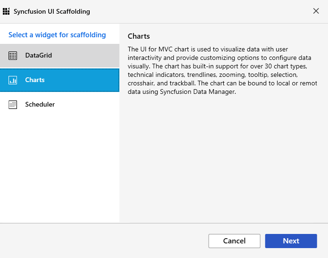Viewport: 328px width, 258px height.
Task: Click 'Syncfusion Data Manager' in the description
Action: [x=197, y=92]
